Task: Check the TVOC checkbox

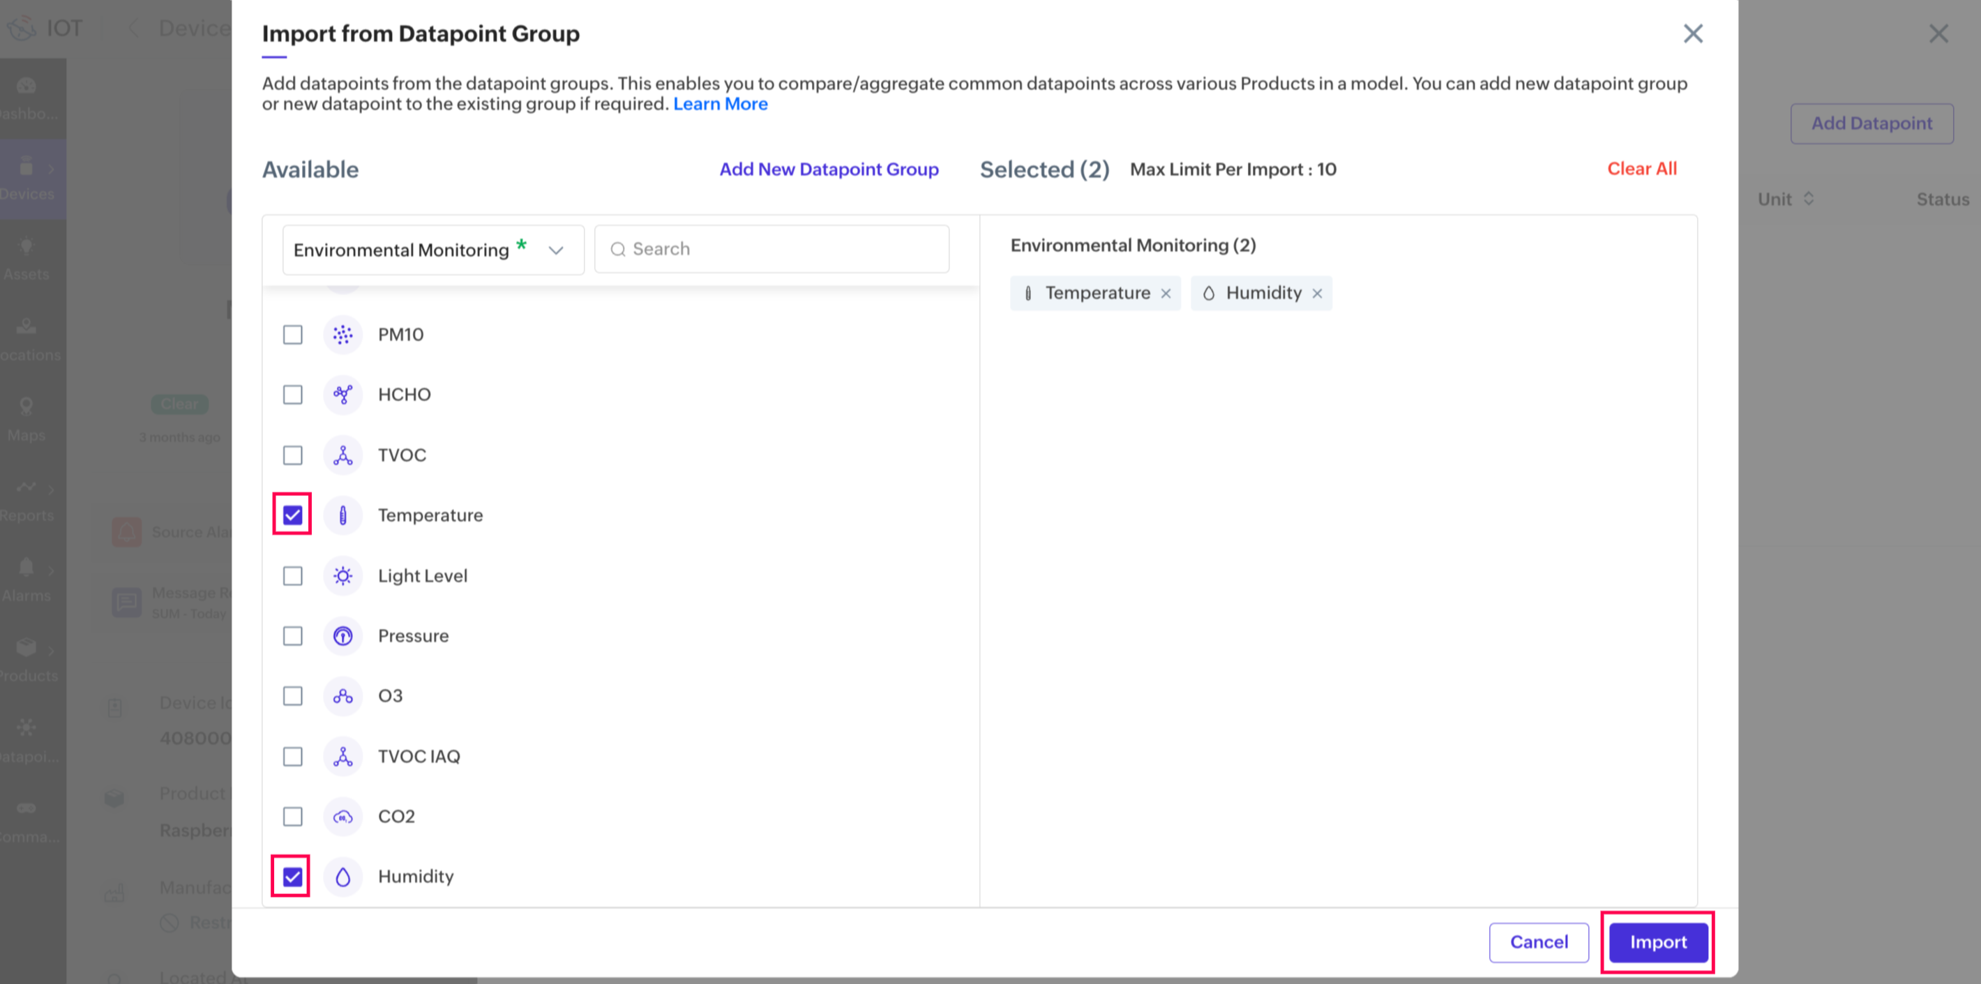Action: 292,455
